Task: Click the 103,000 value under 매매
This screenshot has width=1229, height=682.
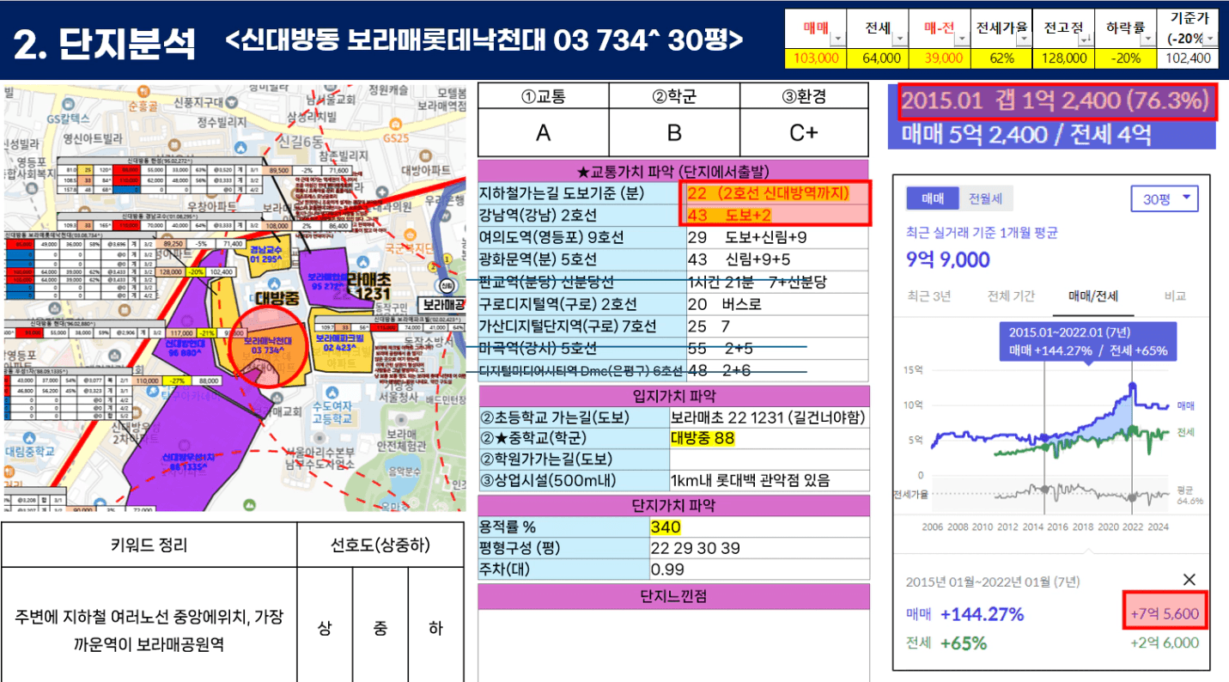Action: click(x=817, y=59)
